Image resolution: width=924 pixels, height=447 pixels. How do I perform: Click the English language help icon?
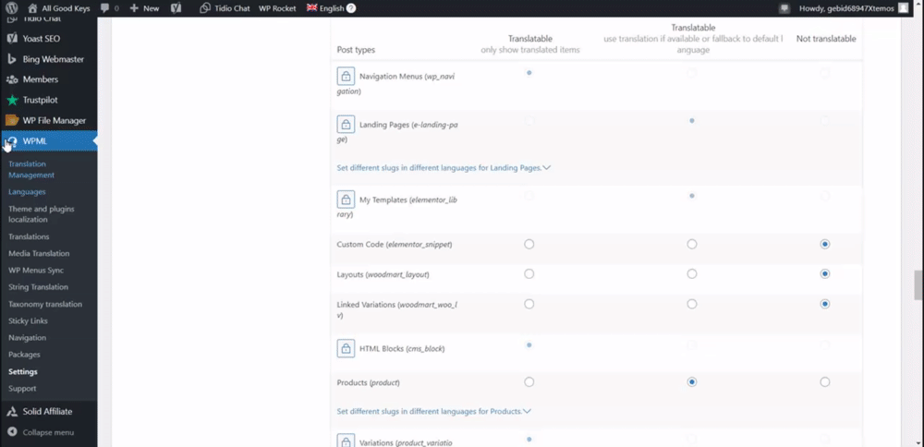coord(351,7)
